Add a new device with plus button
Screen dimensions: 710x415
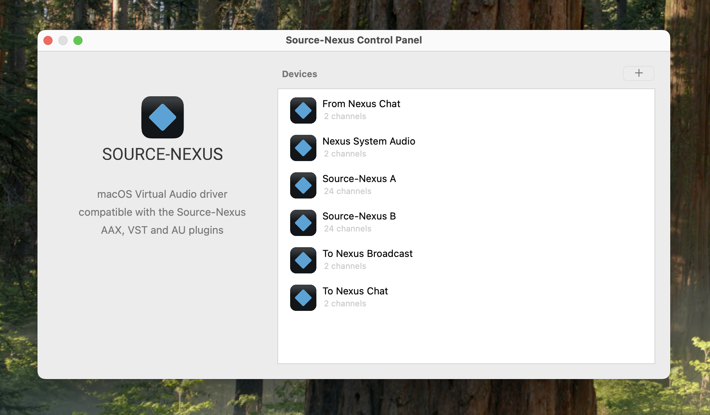tap(638, 73)
